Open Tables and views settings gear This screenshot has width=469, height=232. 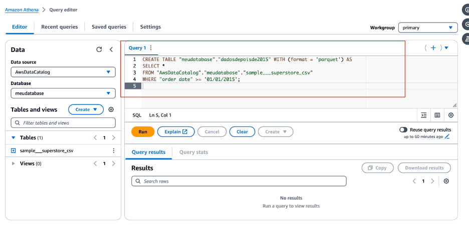111,109
